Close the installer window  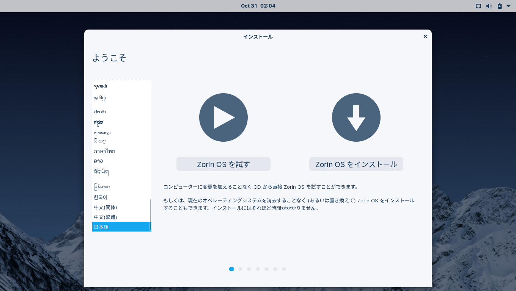tap(425, 36)
